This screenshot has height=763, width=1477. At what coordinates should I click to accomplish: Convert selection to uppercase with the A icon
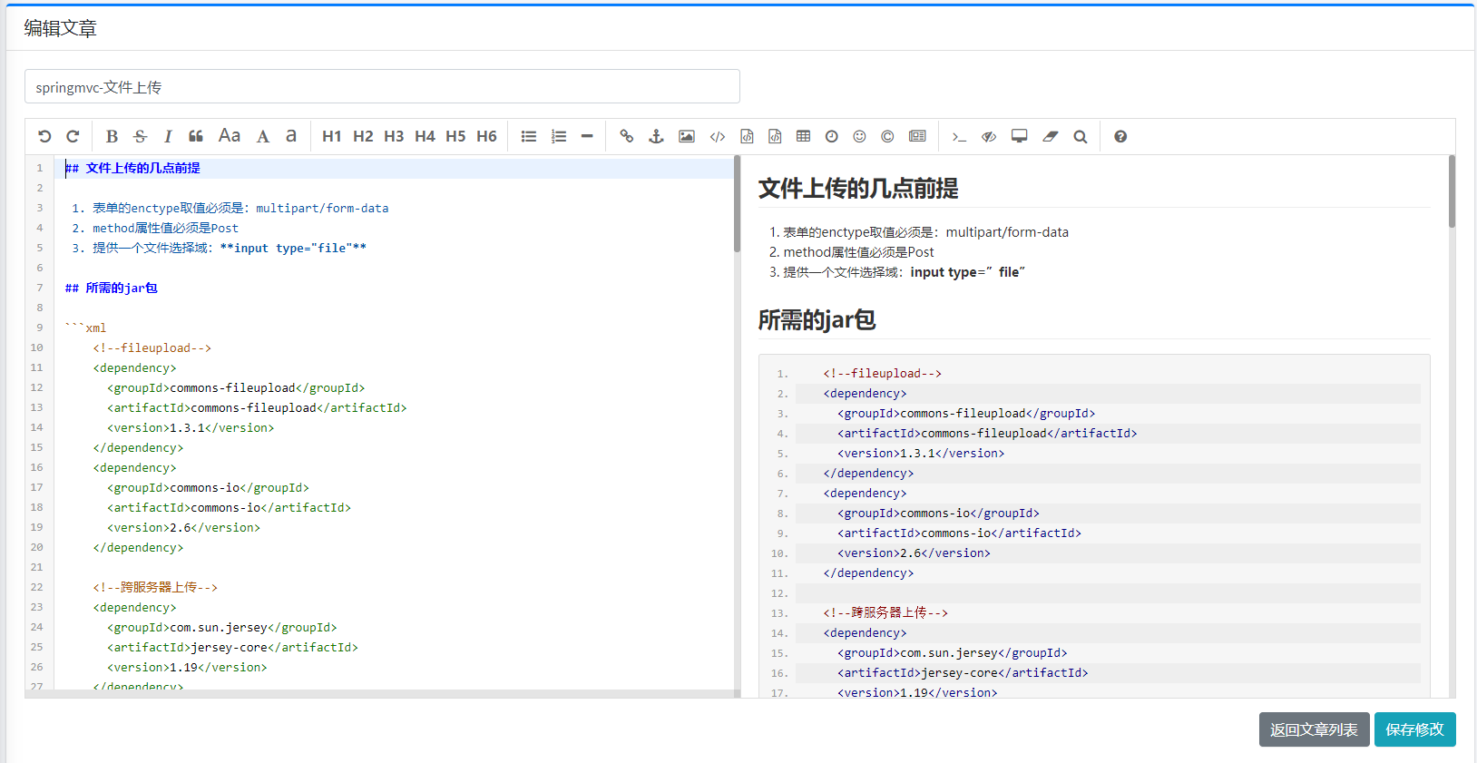262,136
